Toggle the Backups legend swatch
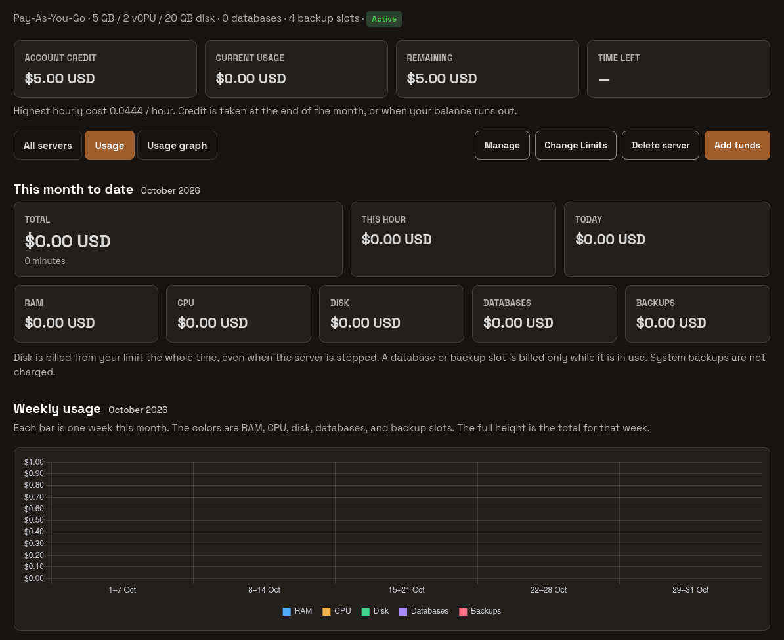The height and width of the screenshot is (640, 784). [463, 612]
